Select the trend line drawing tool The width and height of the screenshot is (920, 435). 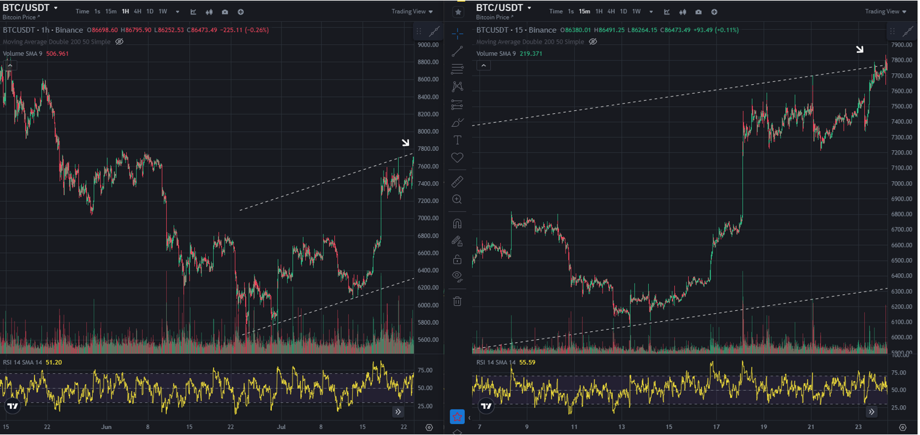(x=458, y=51)
